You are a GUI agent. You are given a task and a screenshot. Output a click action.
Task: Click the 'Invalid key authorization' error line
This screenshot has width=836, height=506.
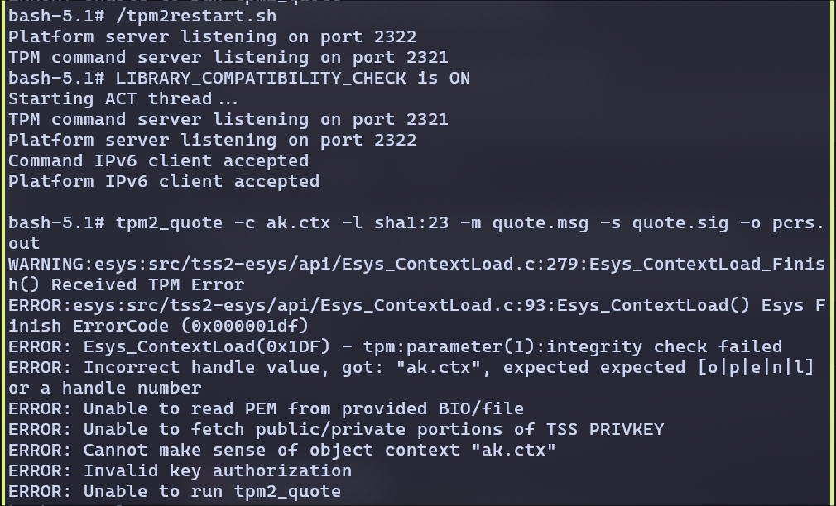coord(180,470)
